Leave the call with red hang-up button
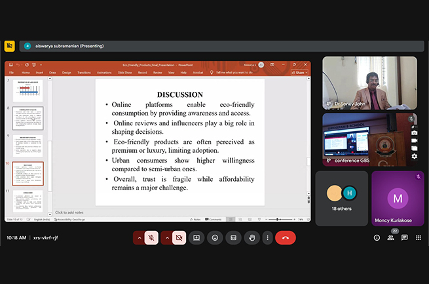Screen dimensions: 429x284 click(x=286, y=237)
